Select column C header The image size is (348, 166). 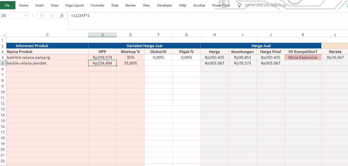tap(47, 35)
